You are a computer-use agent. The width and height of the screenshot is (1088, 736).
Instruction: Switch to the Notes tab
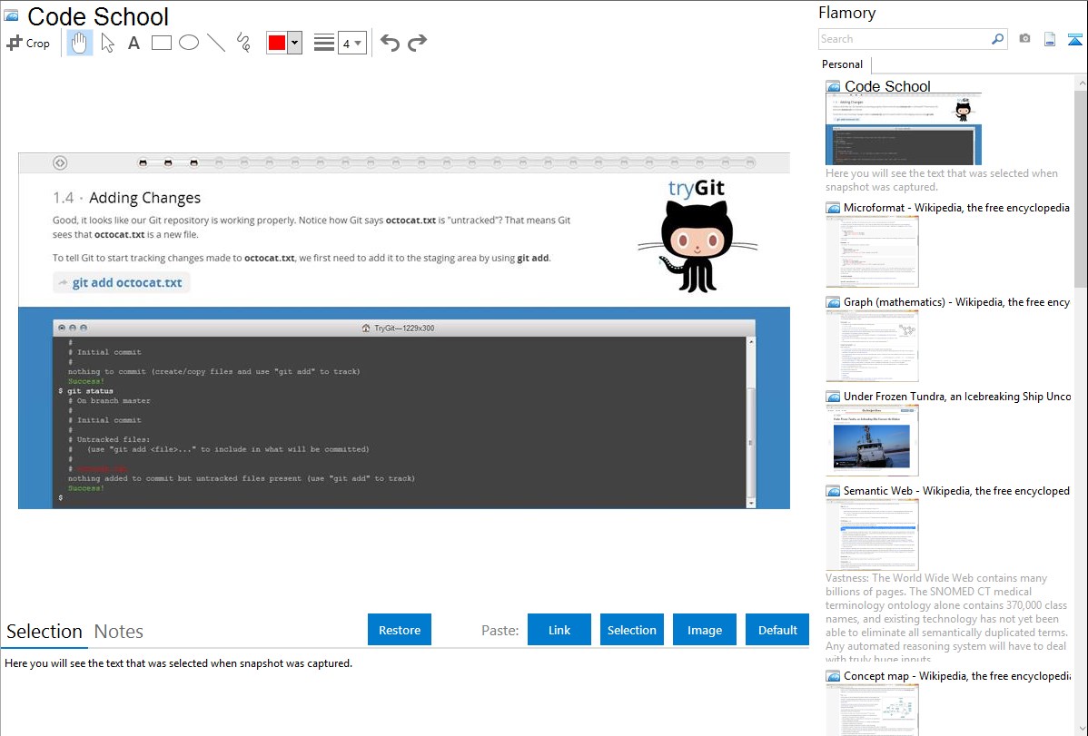[x=119, y=632]
